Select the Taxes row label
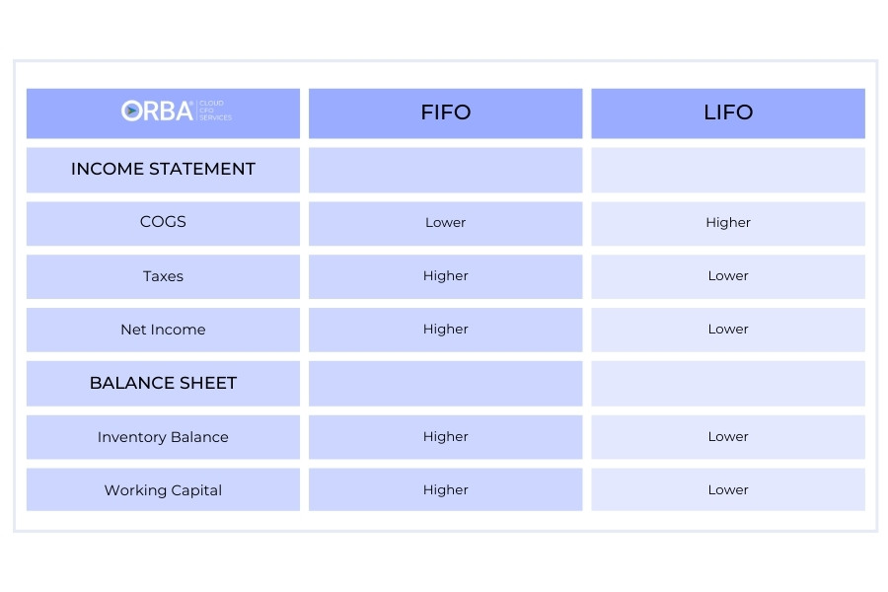 click(163, 276)
